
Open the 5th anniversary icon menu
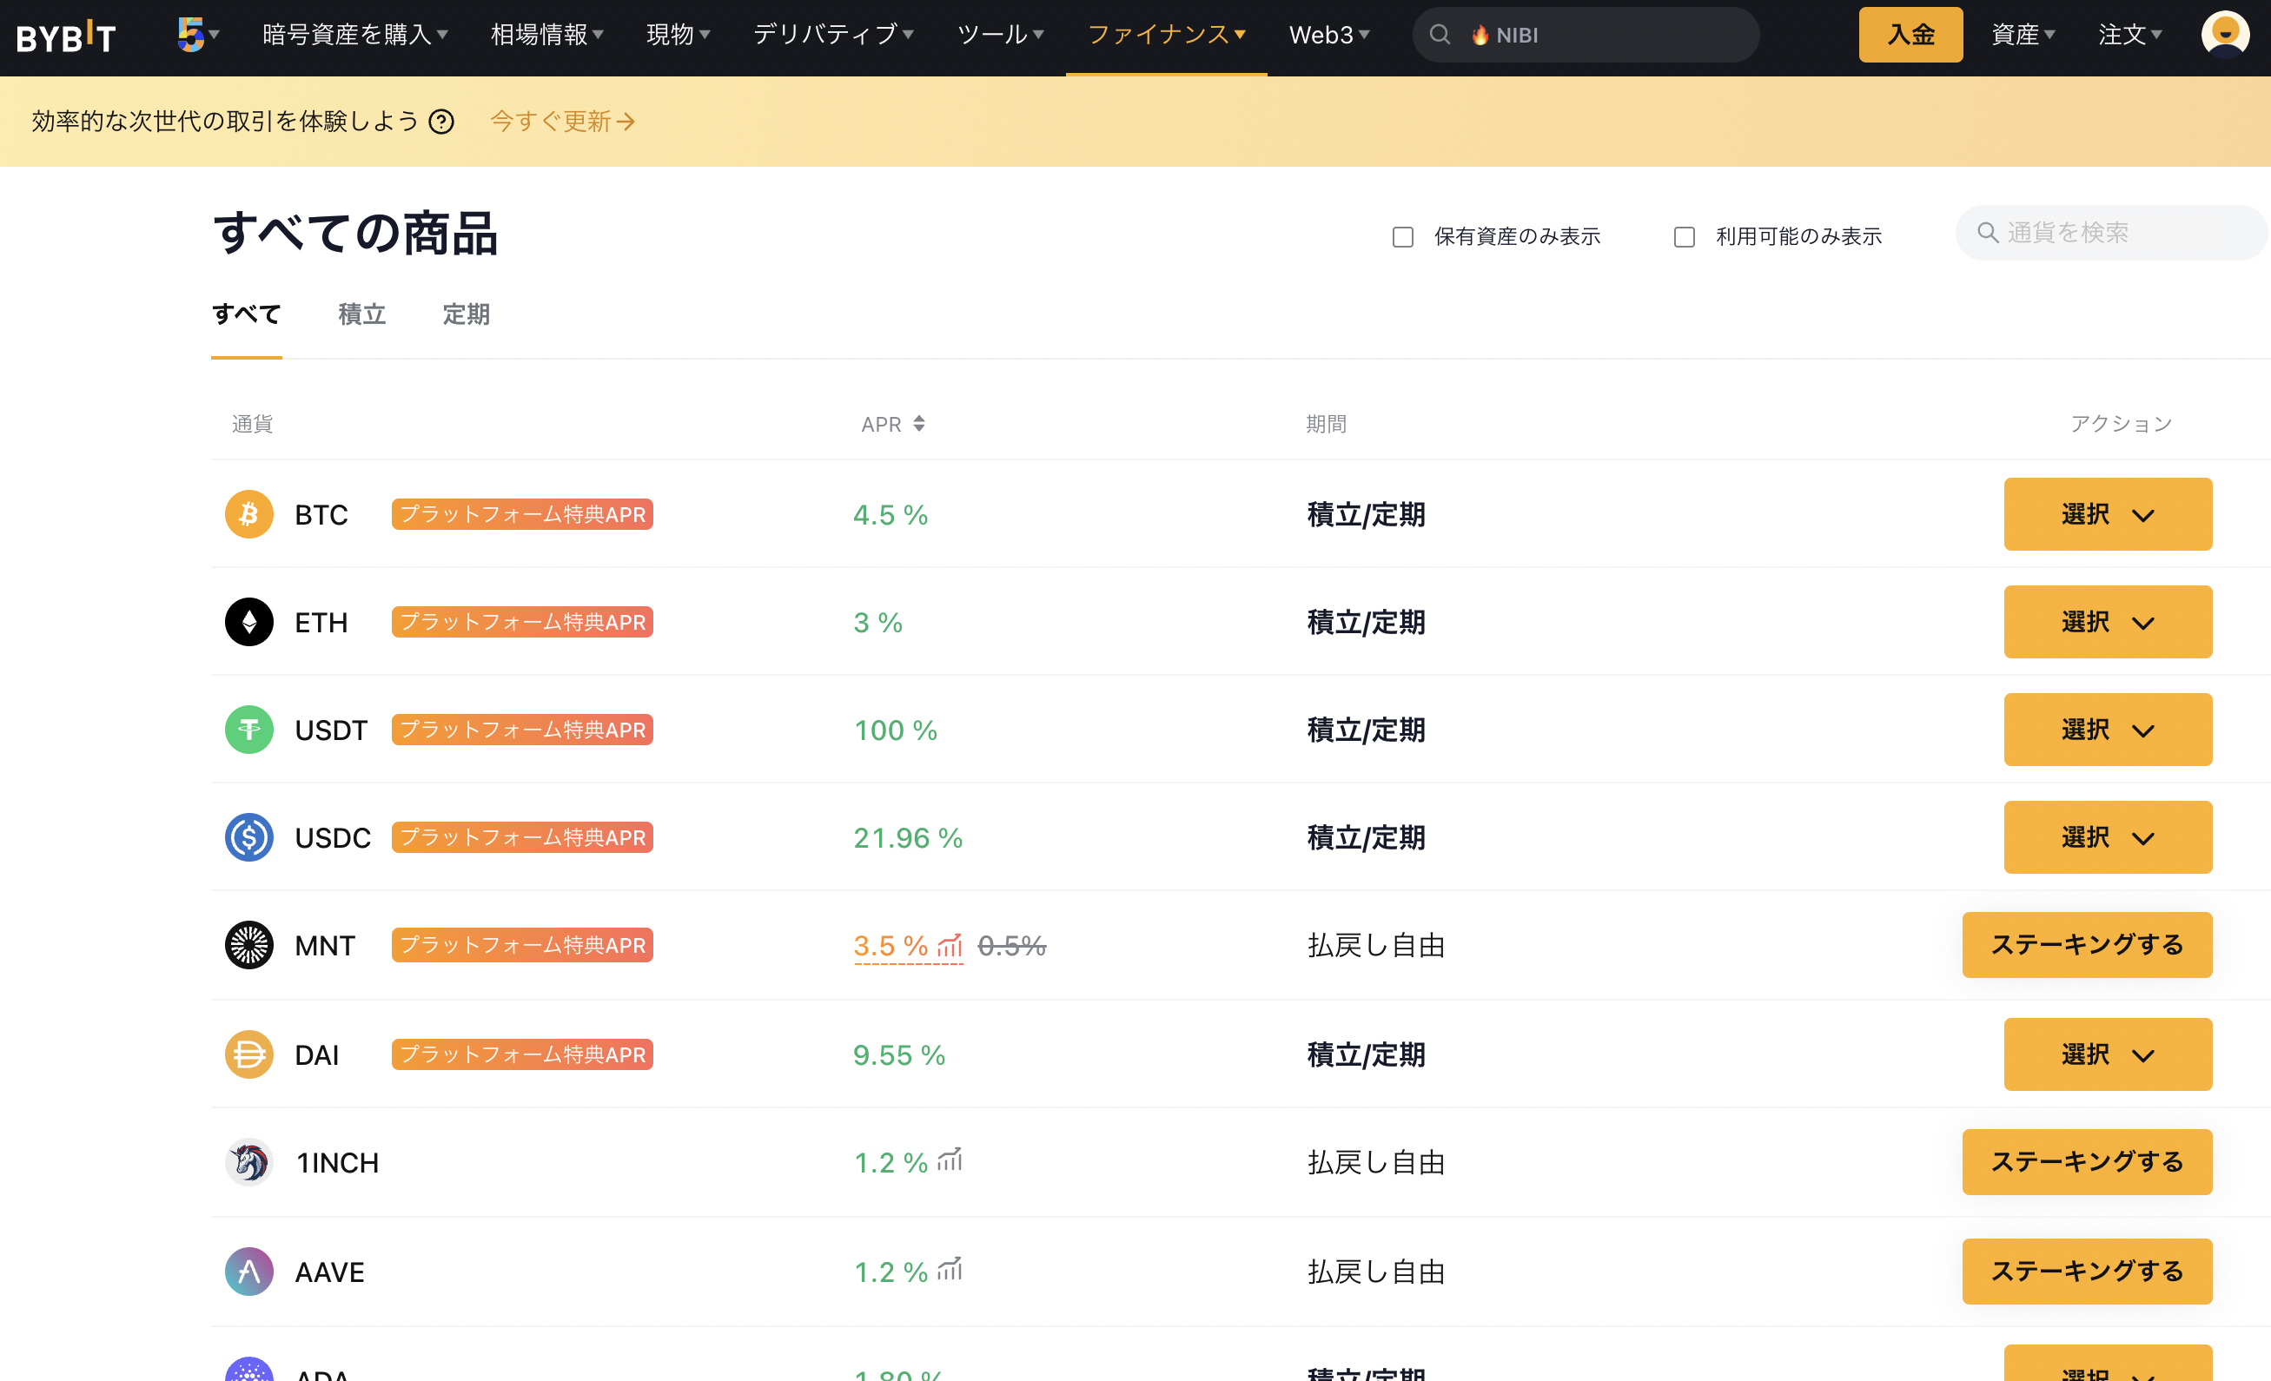click(196, 35)
